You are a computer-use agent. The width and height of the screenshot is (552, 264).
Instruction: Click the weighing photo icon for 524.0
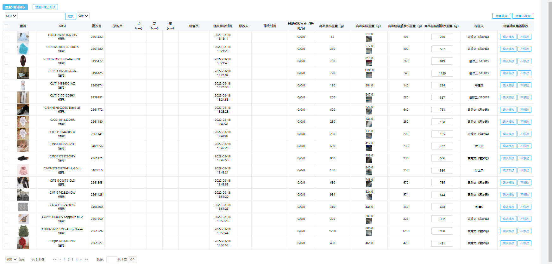[x=369, y=197]
